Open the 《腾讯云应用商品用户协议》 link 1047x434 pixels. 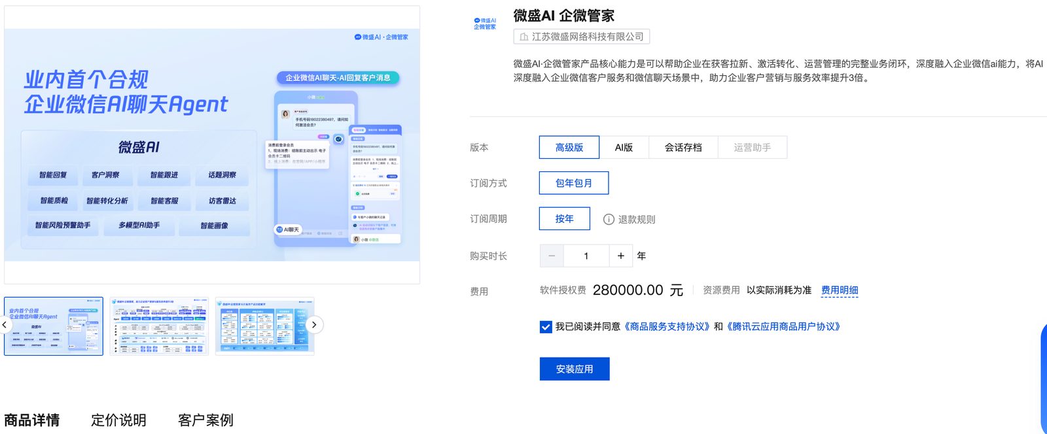783,327
